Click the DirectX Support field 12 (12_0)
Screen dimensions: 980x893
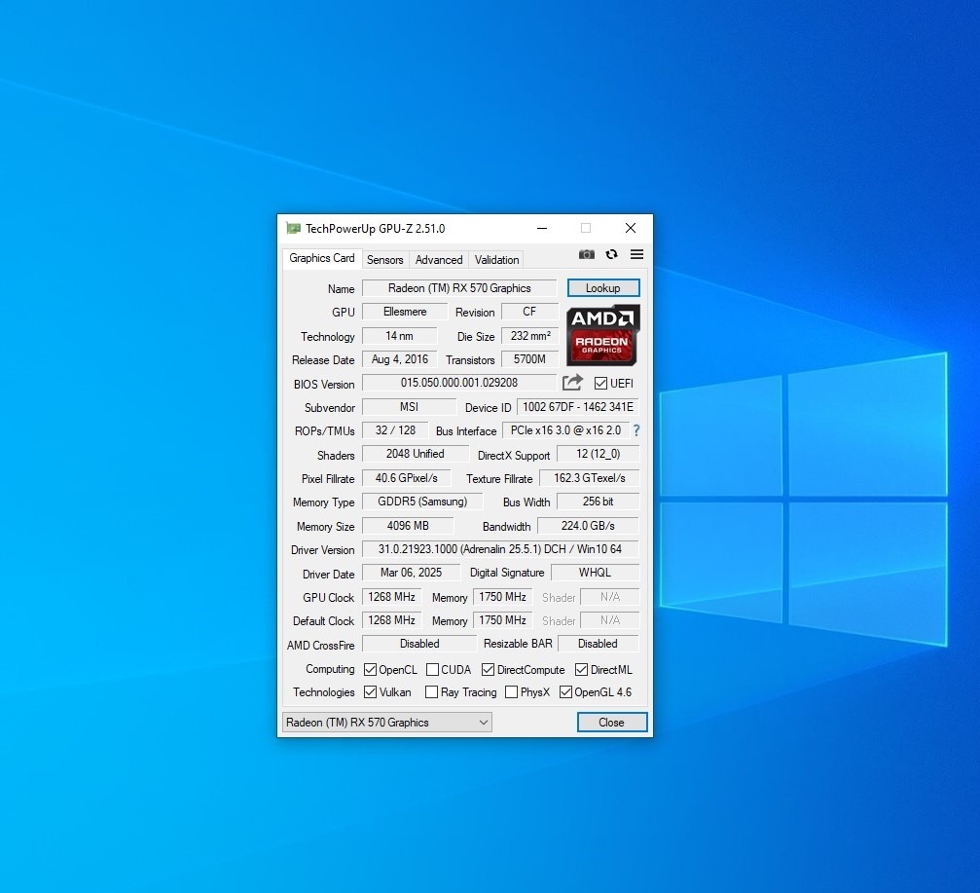pos(599,454)
